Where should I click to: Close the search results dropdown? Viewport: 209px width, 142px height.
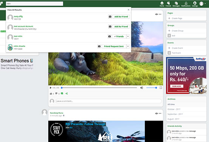pos(129,10)
